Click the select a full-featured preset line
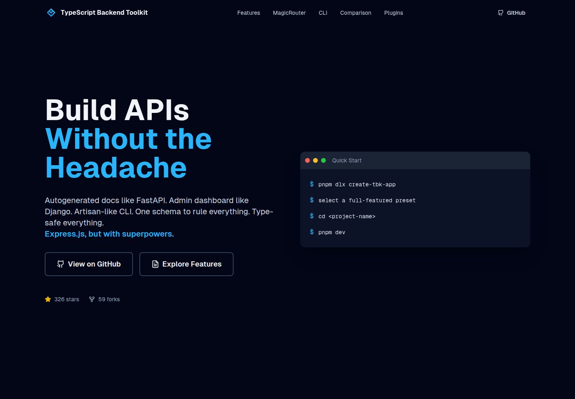 [367, 200]
